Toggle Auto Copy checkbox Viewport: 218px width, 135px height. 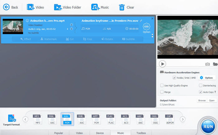point(201,92)
